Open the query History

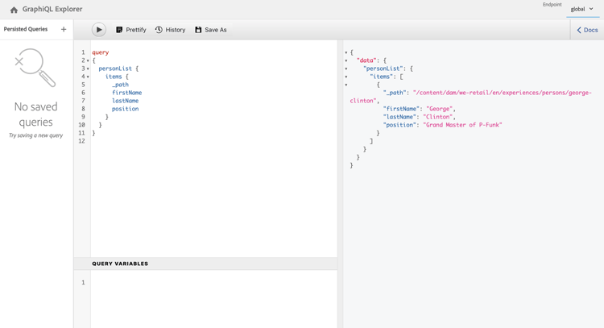(170, 30)
